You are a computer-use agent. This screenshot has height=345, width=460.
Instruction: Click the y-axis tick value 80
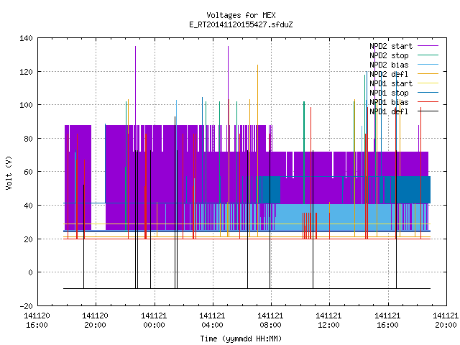tap(29, 139)
